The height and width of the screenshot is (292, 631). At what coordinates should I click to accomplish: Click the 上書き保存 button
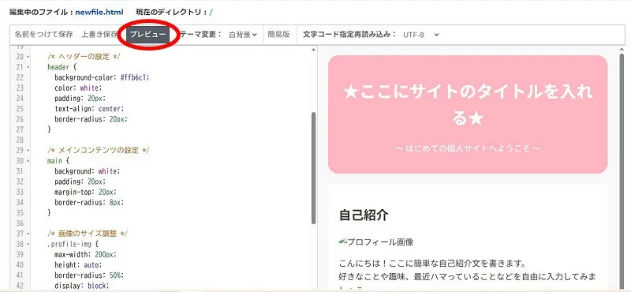tap(99, 34)
